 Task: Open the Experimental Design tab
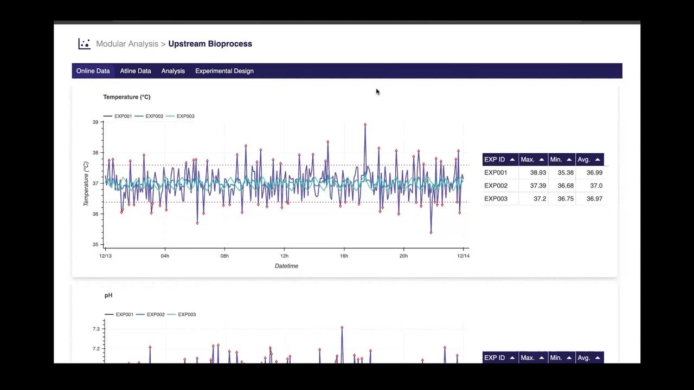pyautogui.click(x=224, y=71)
